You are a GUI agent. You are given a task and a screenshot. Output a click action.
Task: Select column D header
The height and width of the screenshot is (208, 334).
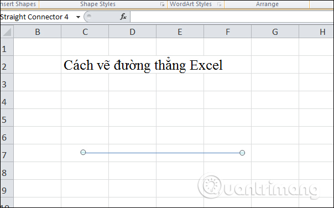pyautogui.click(x=133, y=32)
